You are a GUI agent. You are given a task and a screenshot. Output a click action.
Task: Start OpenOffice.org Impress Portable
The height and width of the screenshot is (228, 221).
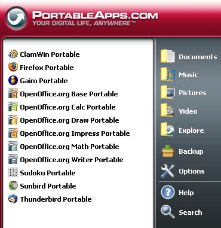pyautogui.click(x=69, y=133)
